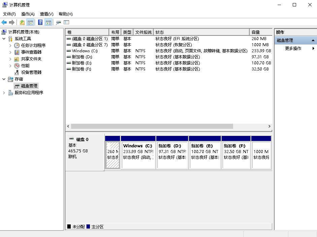317x237 pixels.
Task: Collapse the 磁盘管理 action pane
Action: 313,40
